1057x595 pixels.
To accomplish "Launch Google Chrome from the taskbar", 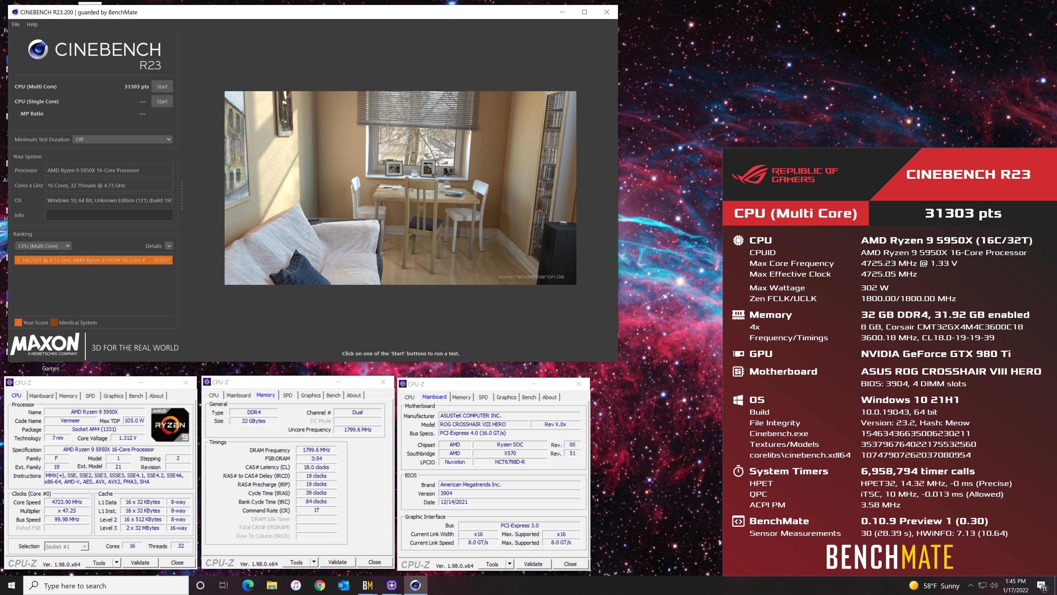I will (x=320, y=586).
